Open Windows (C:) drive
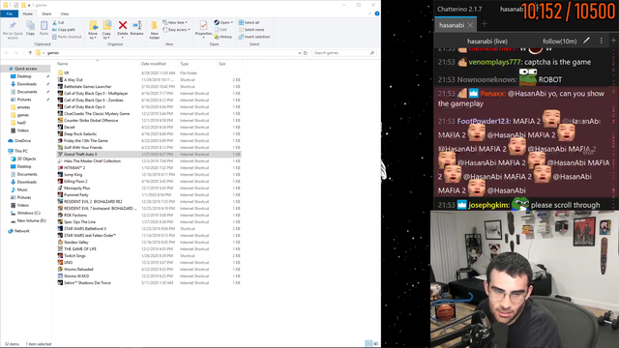The width and height of the screenshot is (619, 348). [28, 213]
